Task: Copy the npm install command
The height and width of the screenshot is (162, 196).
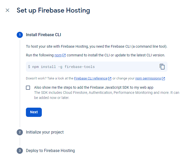Action: 162,67
